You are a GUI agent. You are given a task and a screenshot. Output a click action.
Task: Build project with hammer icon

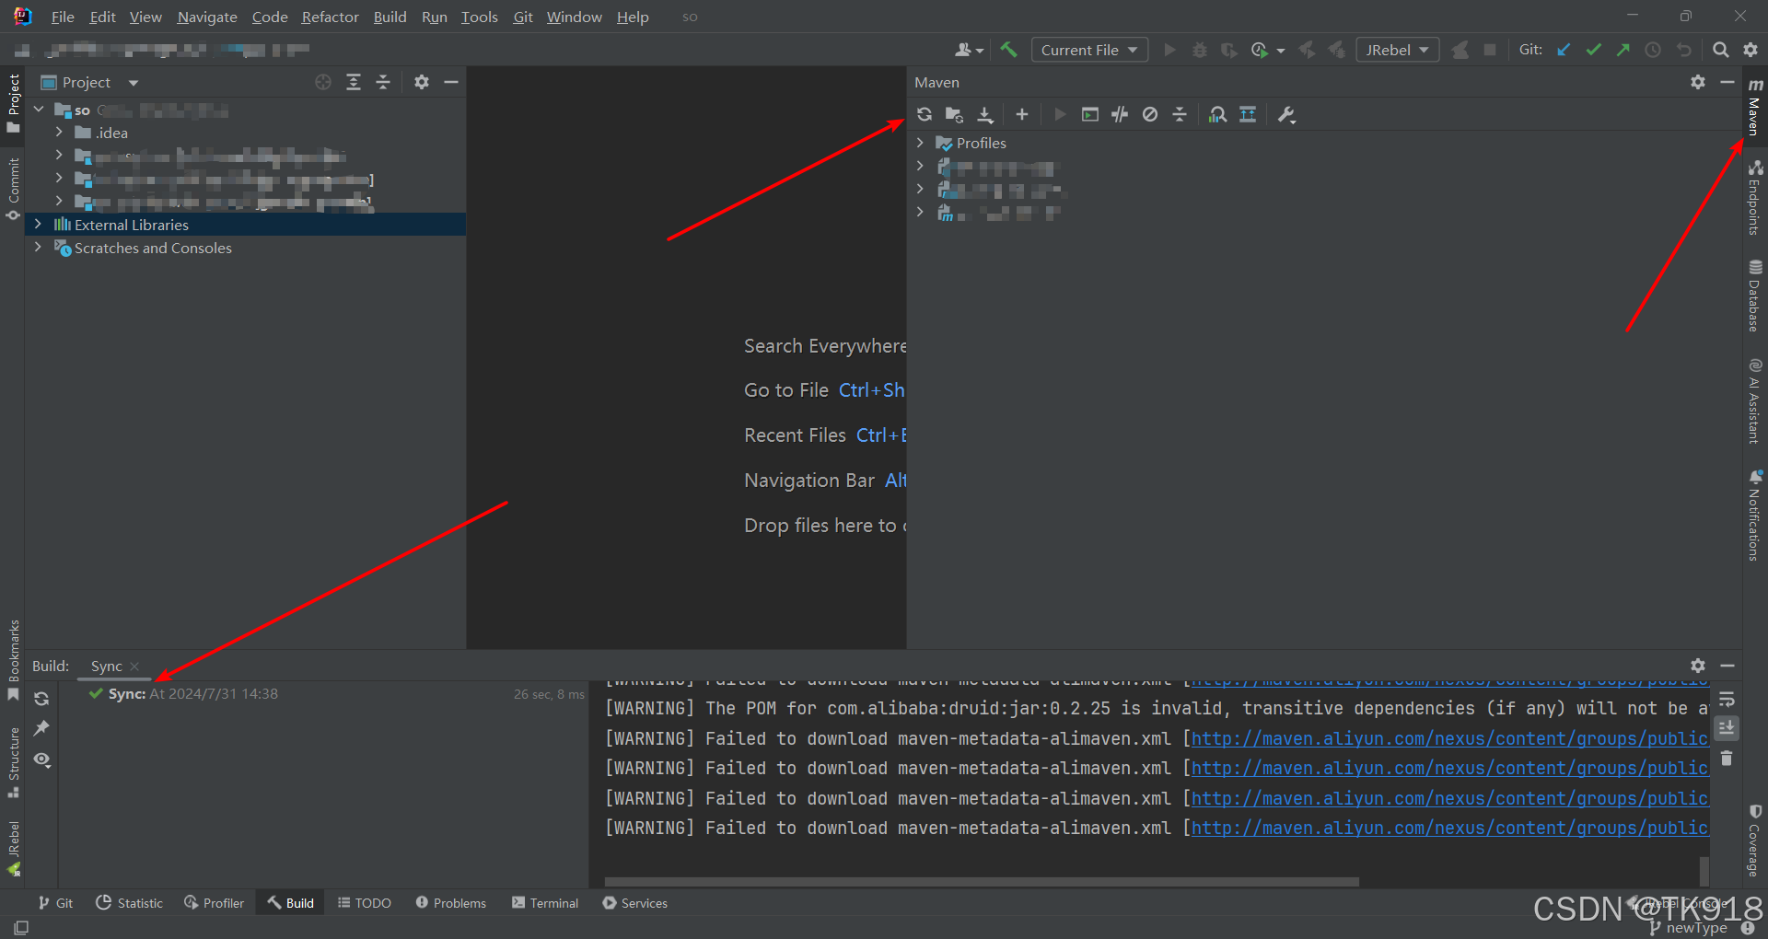pos(1009,50)
